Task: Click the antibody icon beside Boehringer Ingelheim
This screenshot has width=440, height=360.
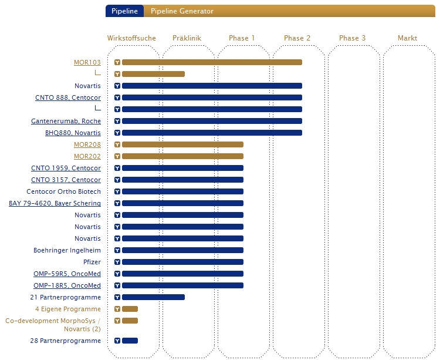Action: point(117,250)
